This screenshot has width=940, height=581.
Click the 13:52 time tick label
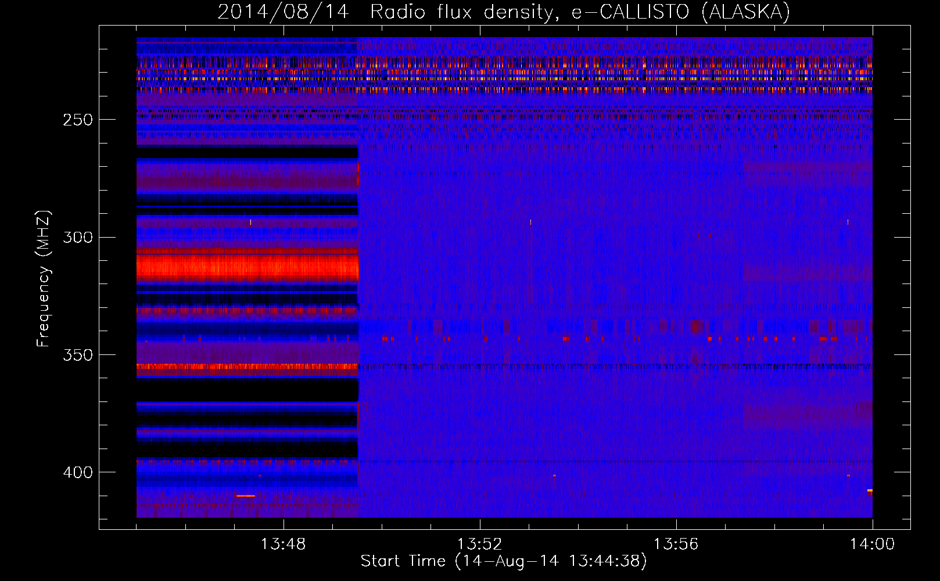point(480,544)
